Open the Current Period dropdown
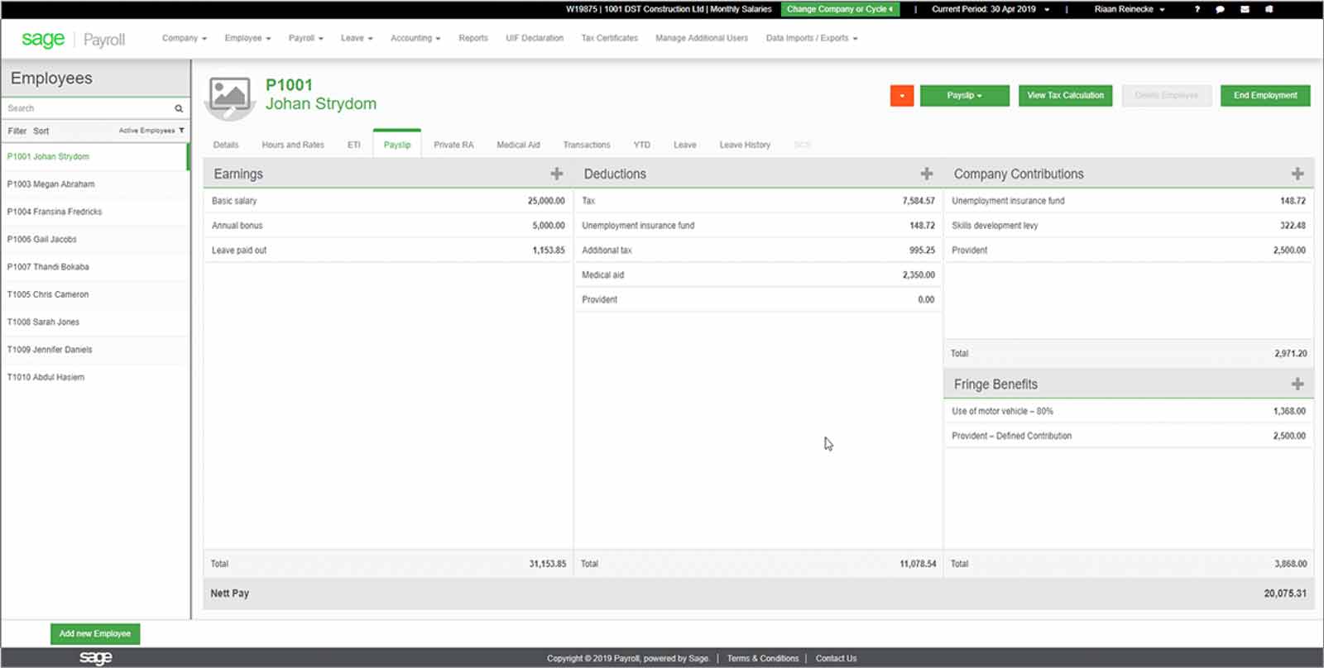This screenshot has height=668, width=1324. [x=991, y=9]
